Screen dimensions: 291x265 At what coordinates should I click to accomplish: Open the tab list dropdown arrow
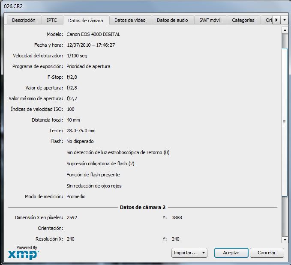pos(285,20)
